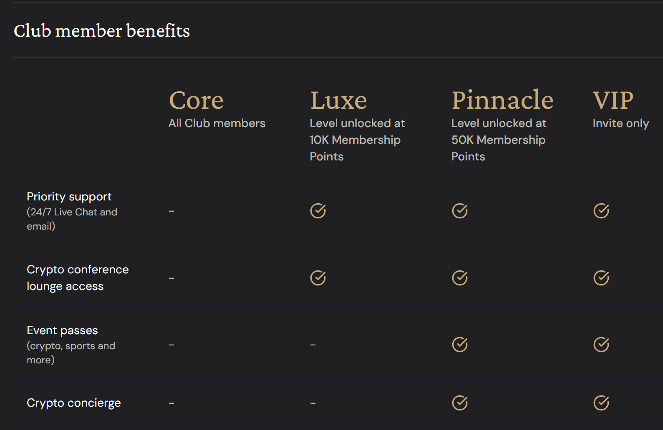Click Pinnacle checkmark for Priority support

(460, 211)
